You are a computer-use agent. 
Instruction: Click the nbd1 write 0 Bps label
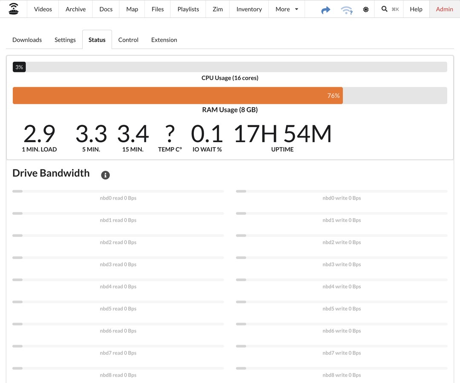(342, 220)
